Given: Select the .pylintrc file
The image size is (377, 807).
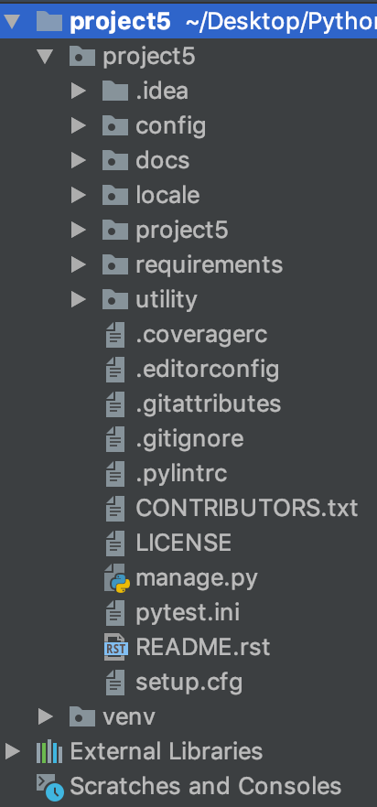Looking at the screenshot, I should [181, 474].
